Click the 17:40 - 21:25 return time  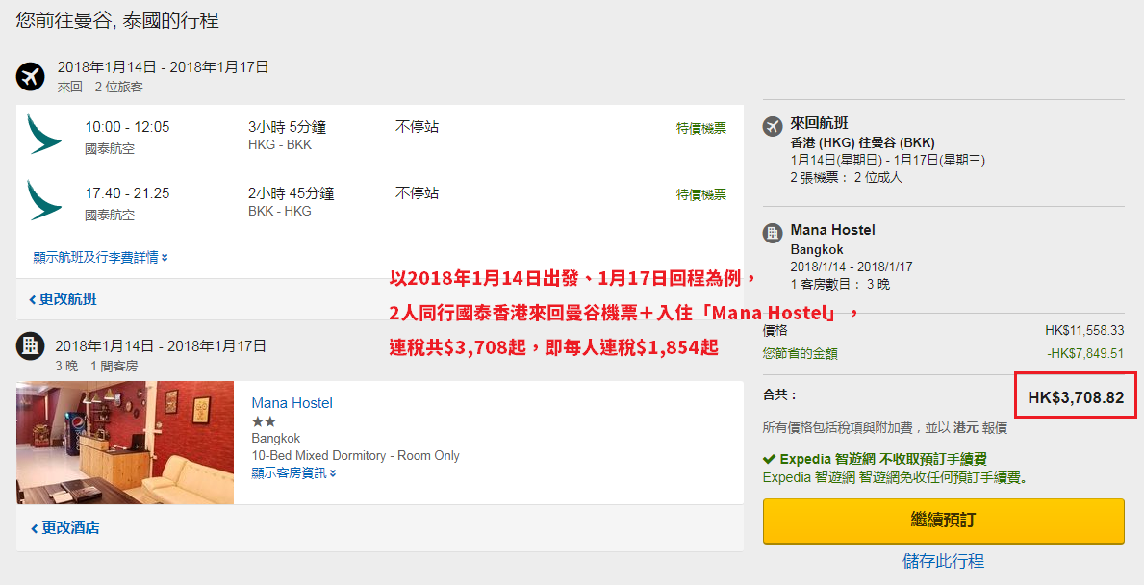pos(127,193)
